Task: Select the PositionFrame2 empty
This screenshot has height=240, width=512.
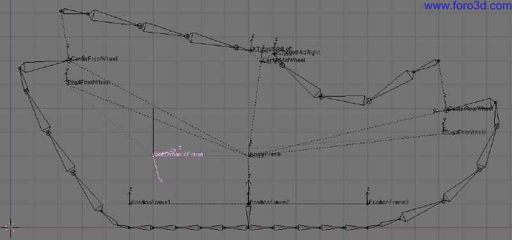Action: 269,202
